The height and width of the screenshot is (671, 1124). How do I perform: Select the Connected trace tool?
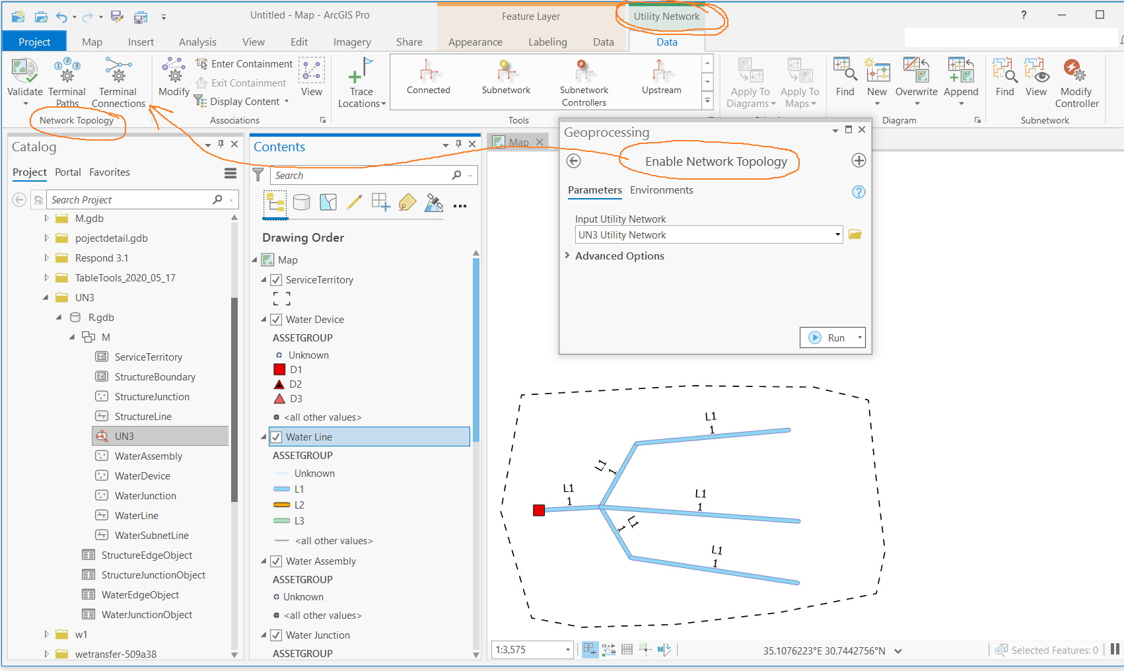[428, 77]
